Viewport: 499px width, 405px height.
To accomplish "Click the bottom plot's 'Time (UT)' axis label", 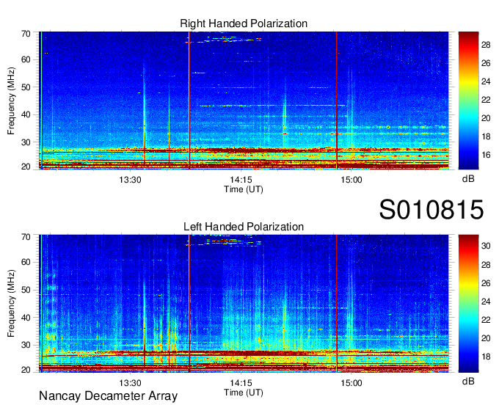I will coord(244,393).
